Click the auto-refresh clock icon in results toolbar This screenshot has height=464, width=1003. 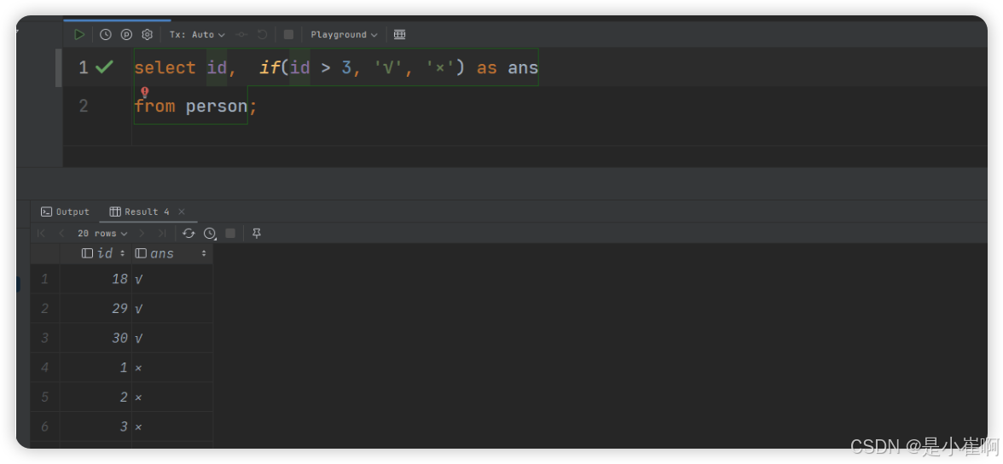click(210, 234)
